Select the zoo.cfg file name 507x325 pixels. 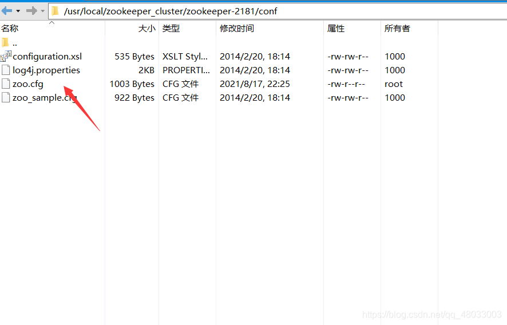coord(28,84)
